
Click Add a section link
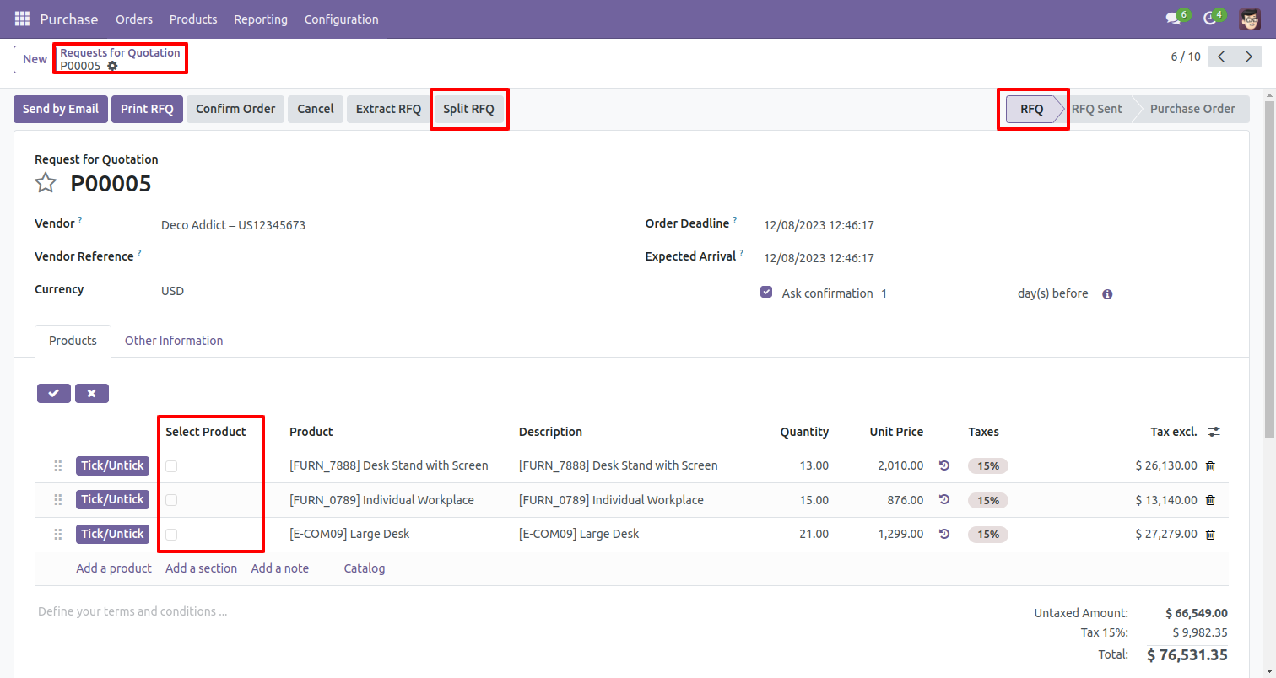[x=201, y=568]
